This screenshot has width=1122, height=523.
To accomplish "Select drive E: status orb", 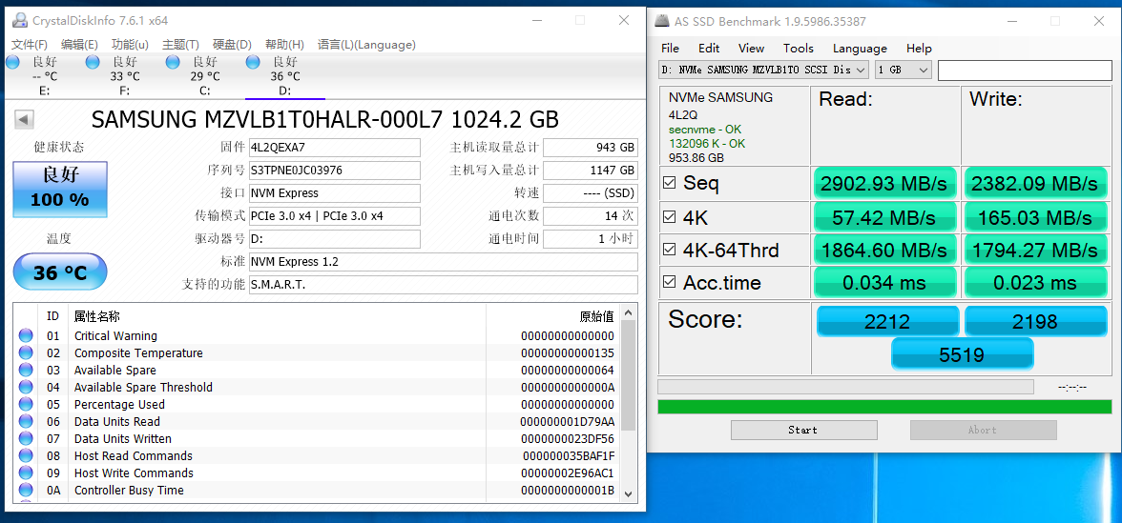I will click(12, 62).
